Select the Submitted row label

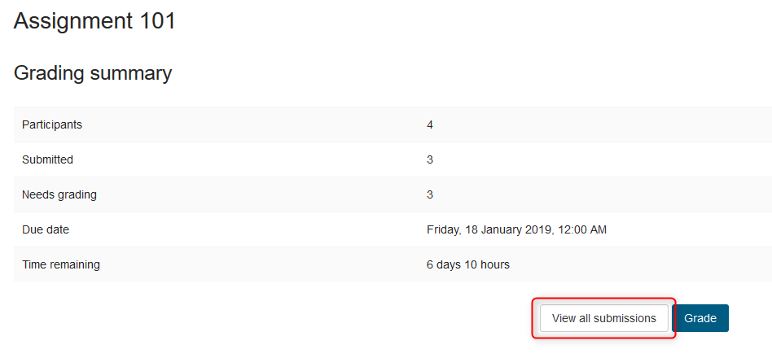(x=47, y=159)
